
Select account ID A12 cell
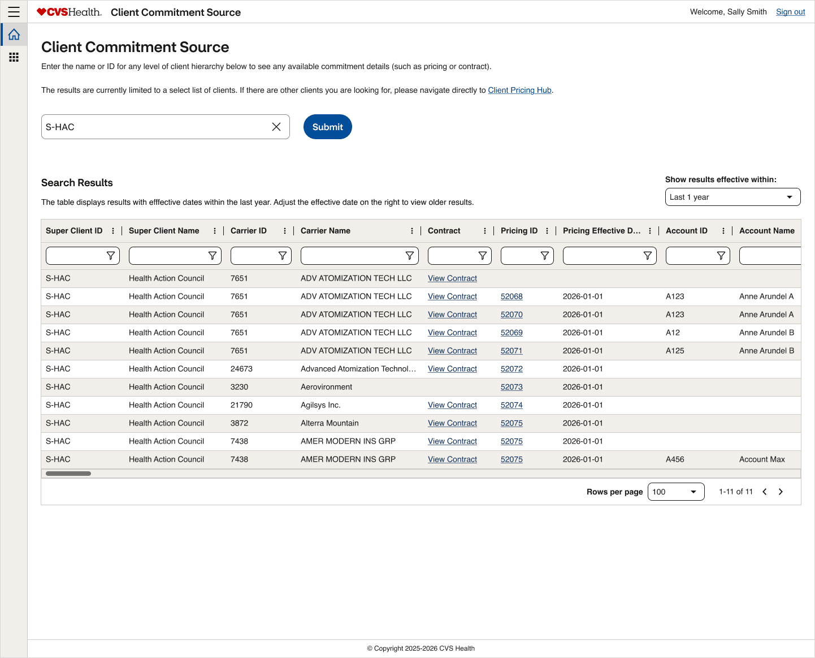tap(673, 333)
